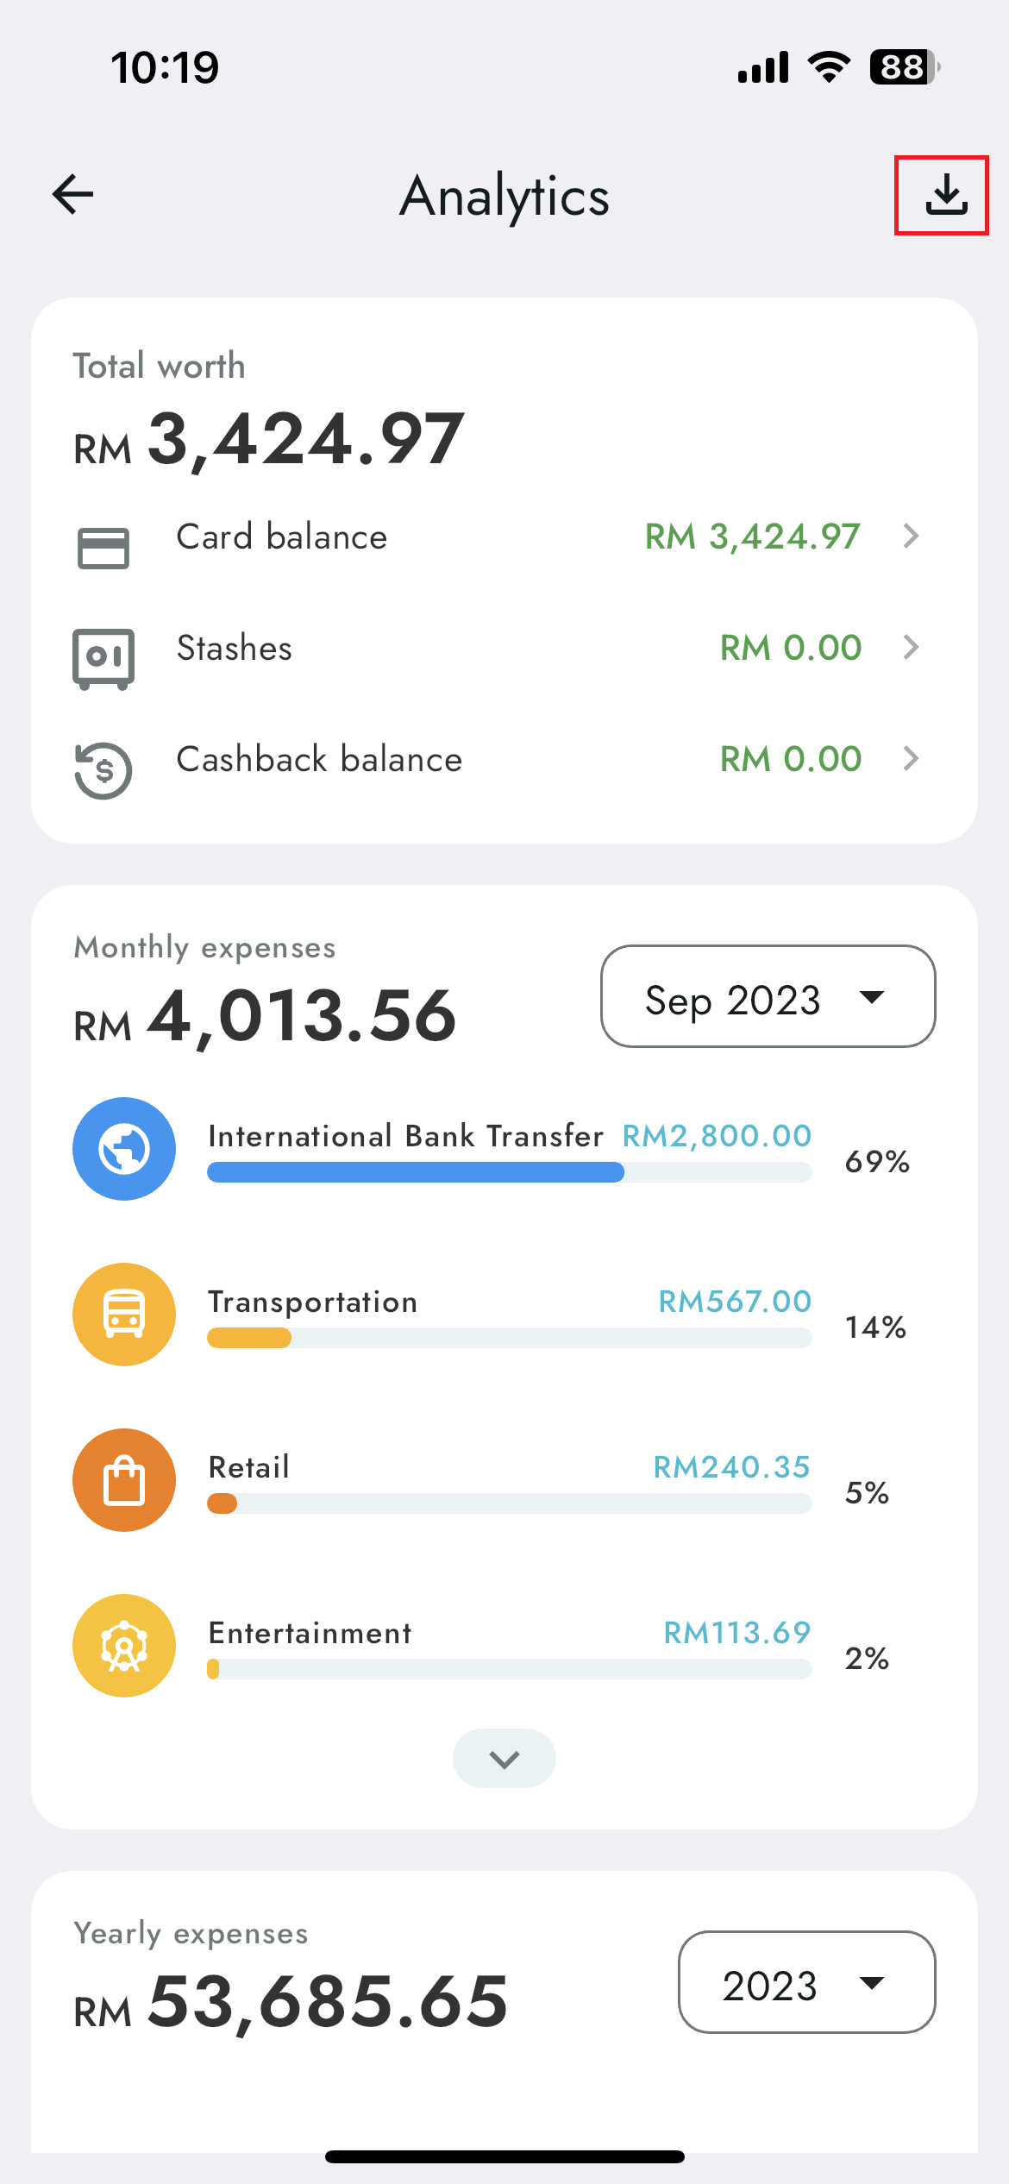Open the 2023 year dropdown
This screenshot has height=2184, width=1009.
coord(806,1982)
